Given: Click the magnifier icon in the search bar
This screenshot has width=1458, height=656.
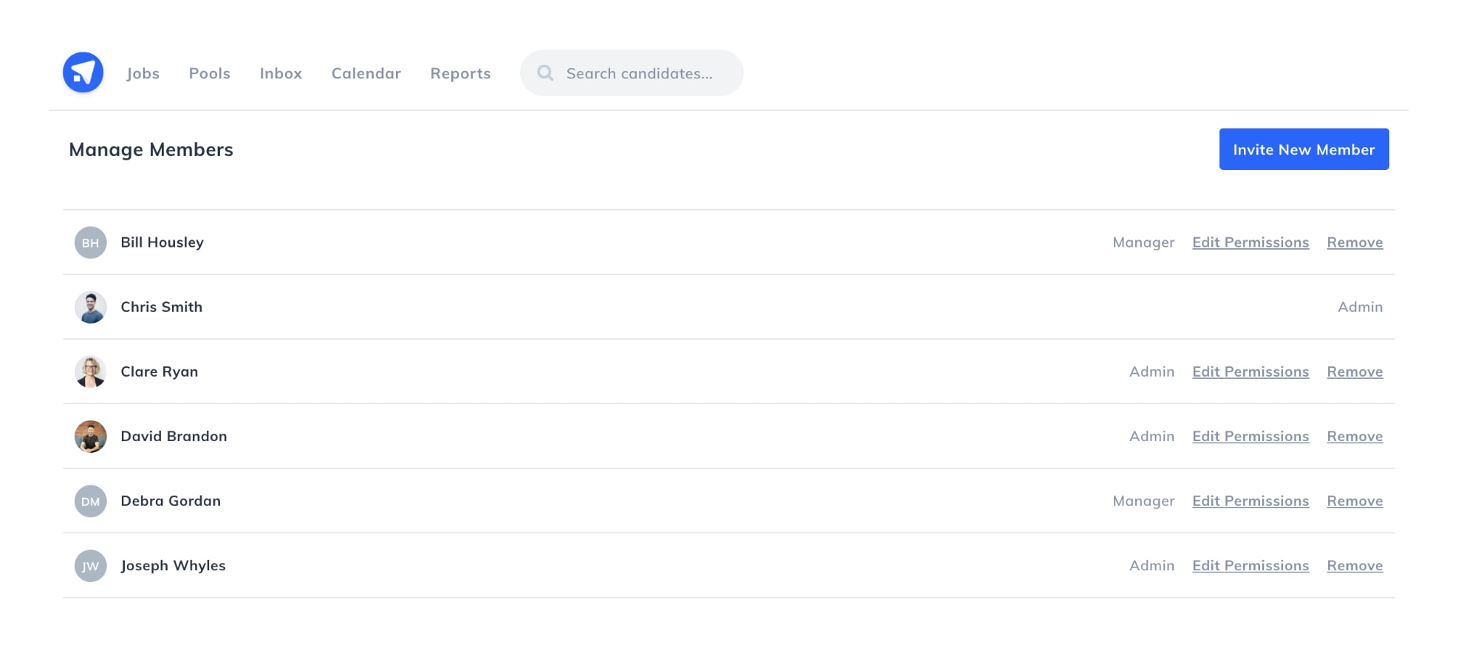Looking at the screenshot, I should pyautogui.click(x=545, y=72).
